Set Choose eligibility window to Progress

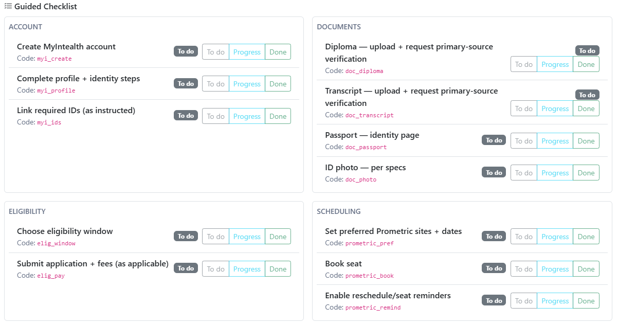(x=247, y=237)
